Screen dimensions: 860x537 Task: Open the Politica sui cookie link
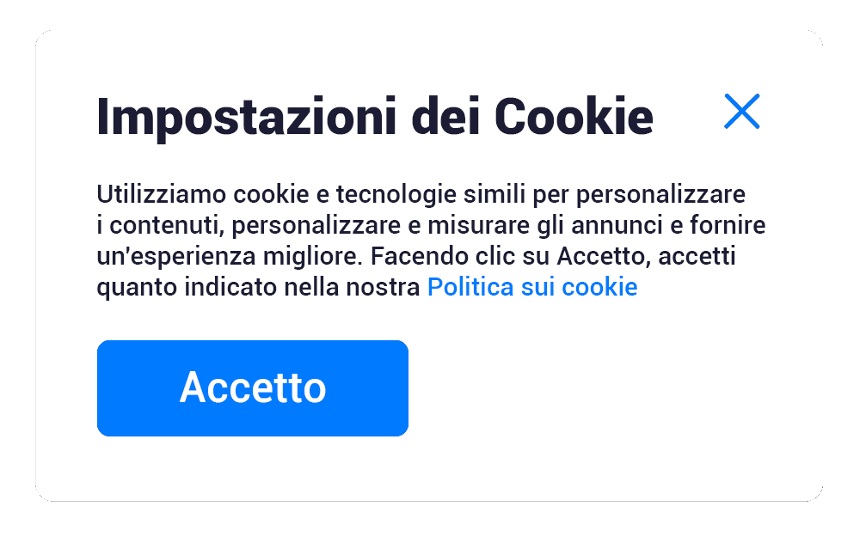[532, 287]
